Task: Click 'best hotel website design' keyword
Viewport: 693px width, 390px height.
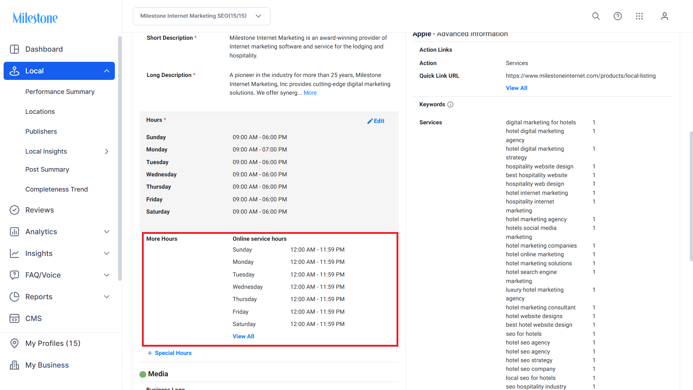Action: 539,325
